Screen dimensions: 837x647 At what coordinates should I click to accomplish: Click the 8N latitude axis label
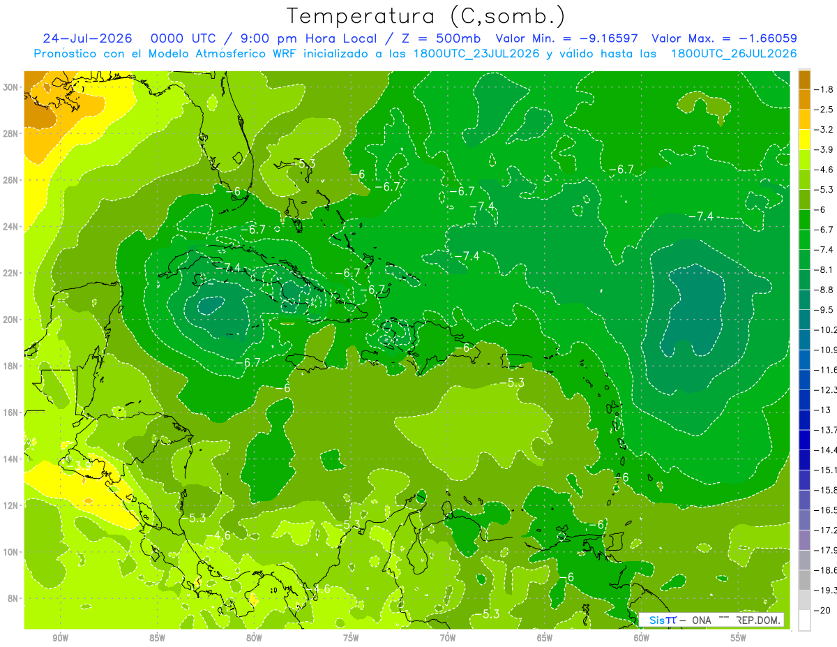[14, 598]
